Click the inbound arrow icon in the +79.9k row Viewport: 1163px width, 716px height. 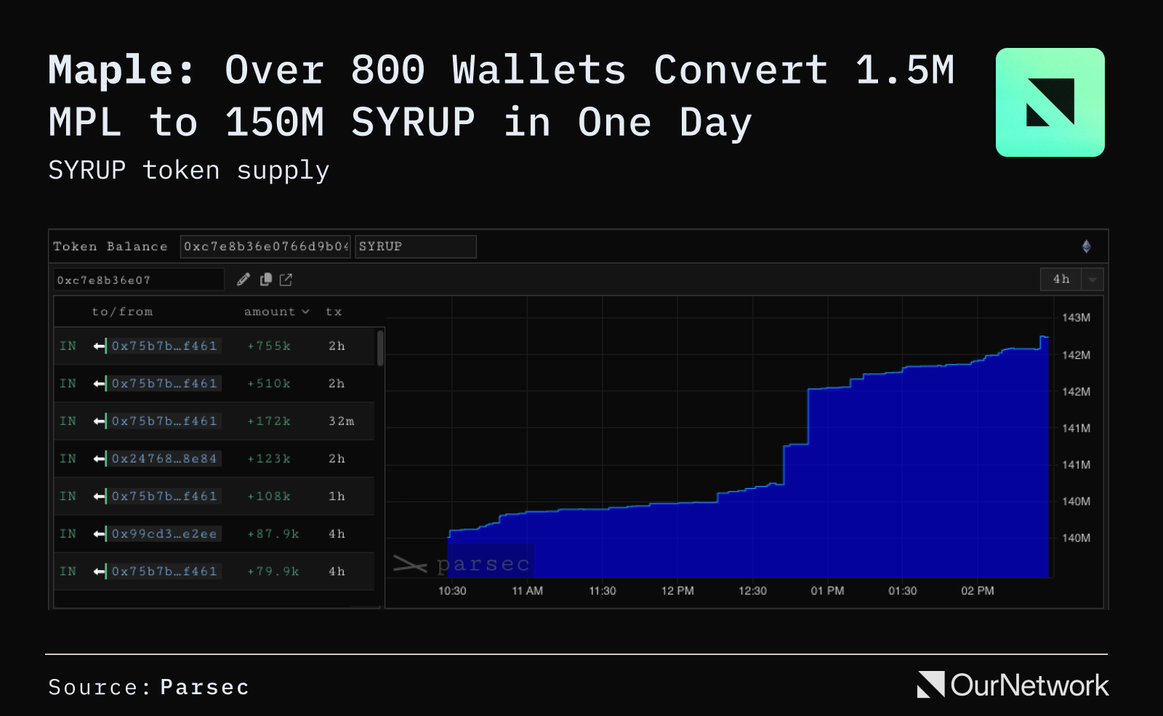click(x=100, y=572)
